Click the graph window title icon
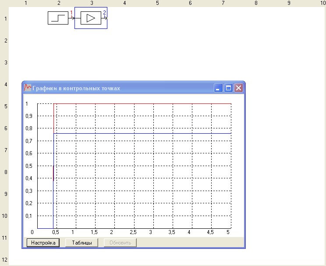The image size is (326, 266). [x=28, y=88]
